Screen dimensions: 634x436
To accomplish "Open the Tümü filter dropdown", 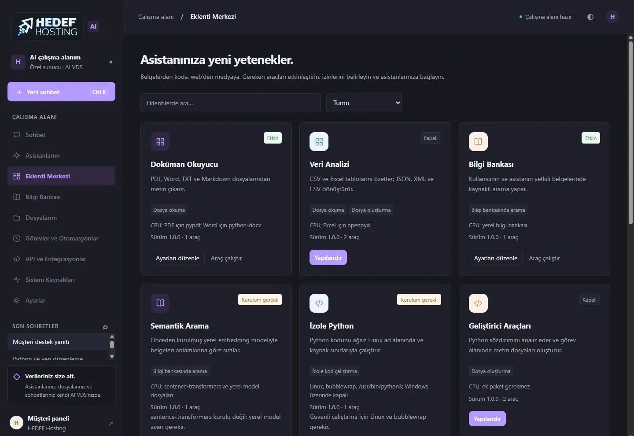I will [364, 103].
